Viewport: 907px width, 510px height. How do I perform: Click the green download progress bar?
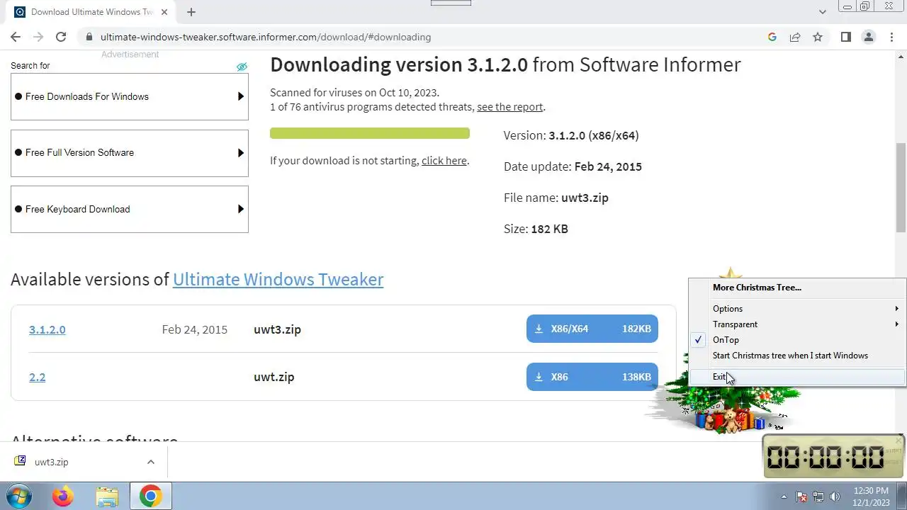pos(369,133)
